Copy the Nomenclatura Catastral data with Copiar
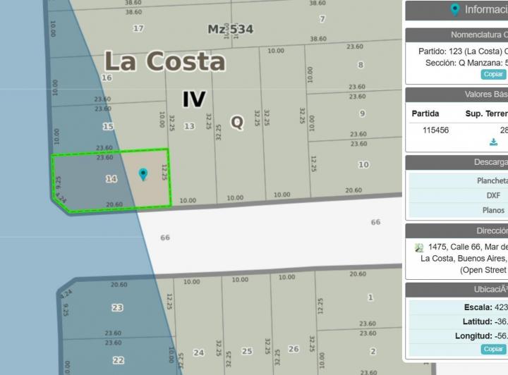The height and width of the screenshot is (375, 508). coord(493,74)
